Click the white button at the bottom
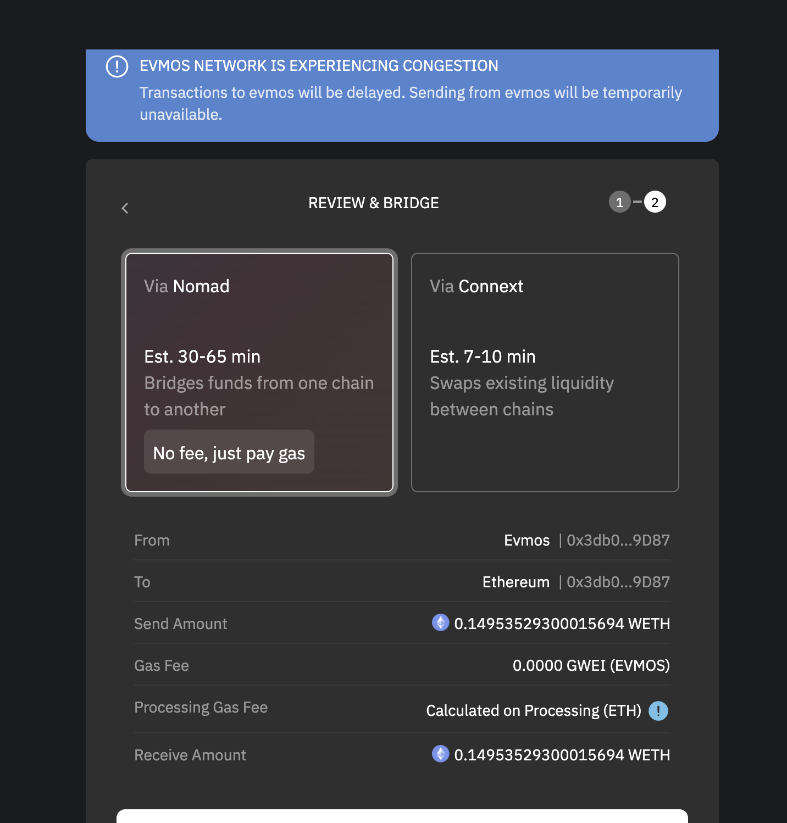 coord(402,816)
